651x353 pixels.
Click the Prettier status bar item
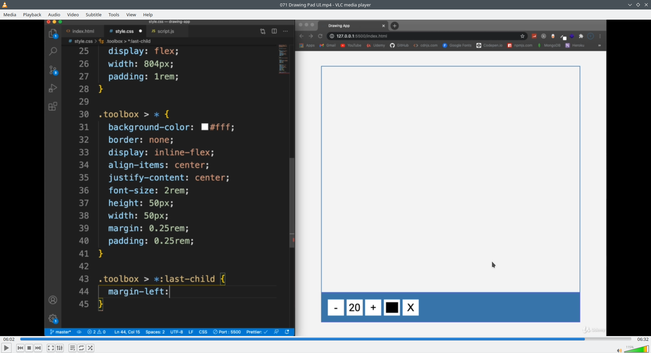(x=257, y=332)
